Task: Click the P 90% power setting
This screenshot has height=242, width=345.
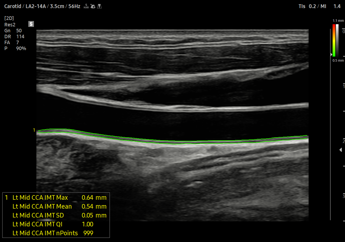Action: (15, 48)
